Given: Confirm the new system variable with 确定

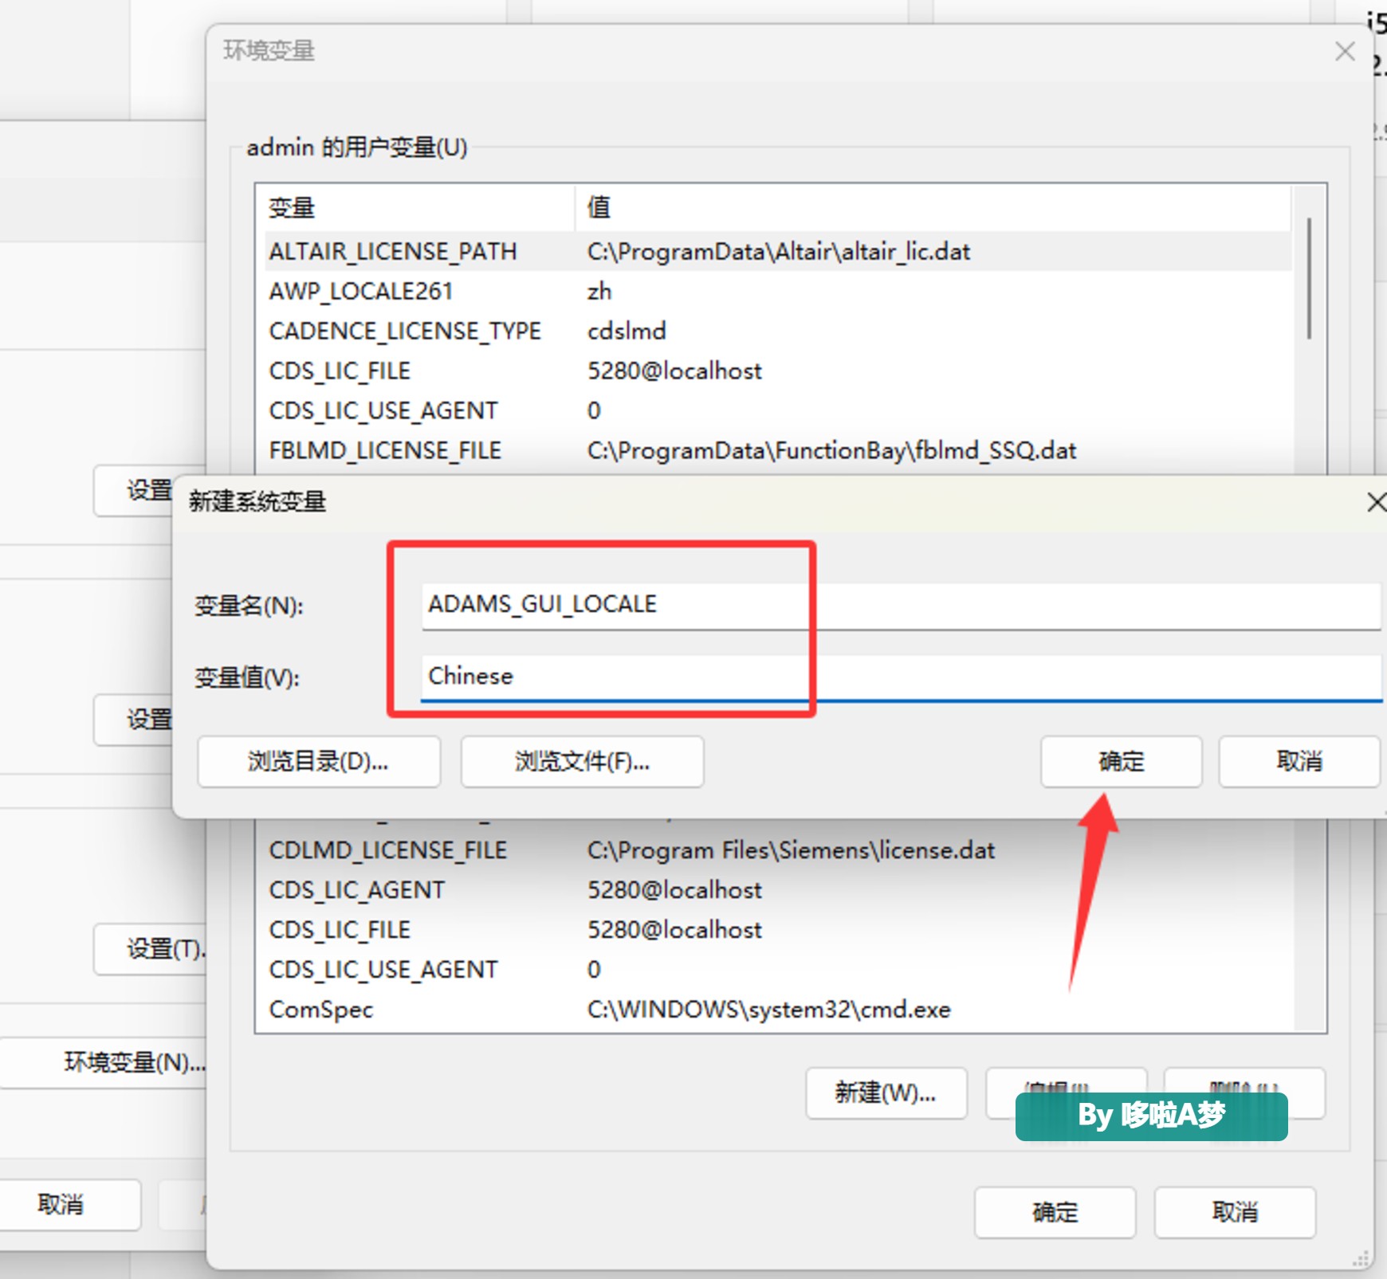Looking at the screenshot, I should coord(1121,762).
